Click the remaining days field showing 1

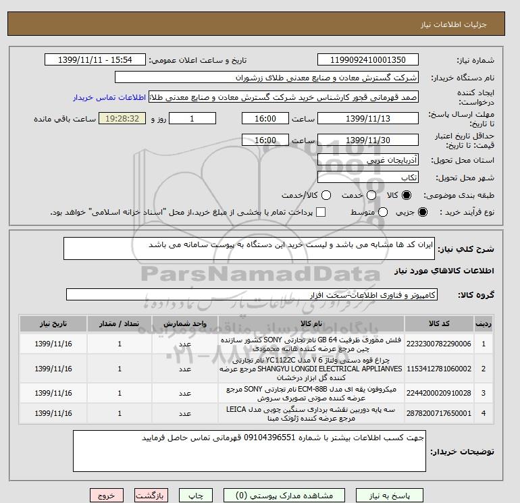pyautogui.click(x=192, y=118)
